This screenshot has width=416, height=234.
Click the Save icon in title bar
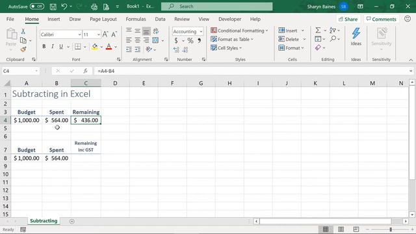click(x=53, y=6)
